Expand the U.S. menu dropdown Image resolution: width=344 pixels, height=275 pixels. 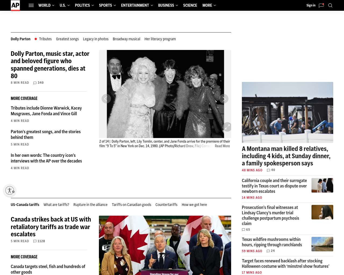click(x=64, y=5)
